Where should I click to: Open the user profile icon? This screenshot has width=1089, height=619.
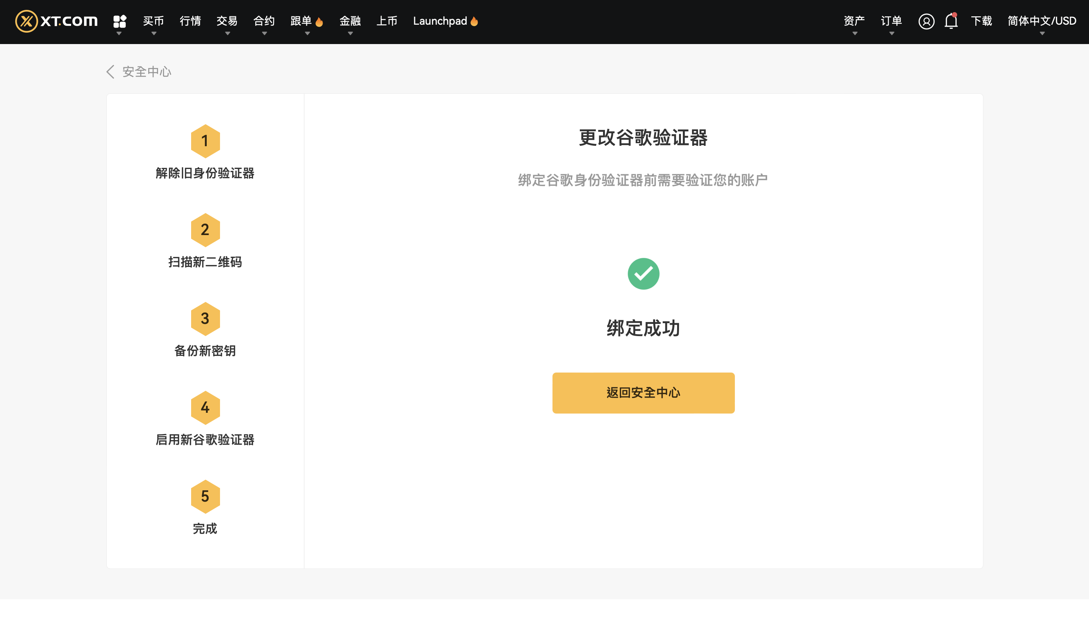coord(926,21)
